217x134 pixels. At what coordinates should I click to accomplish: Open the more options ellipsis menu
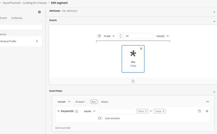(x=208, y=102)
